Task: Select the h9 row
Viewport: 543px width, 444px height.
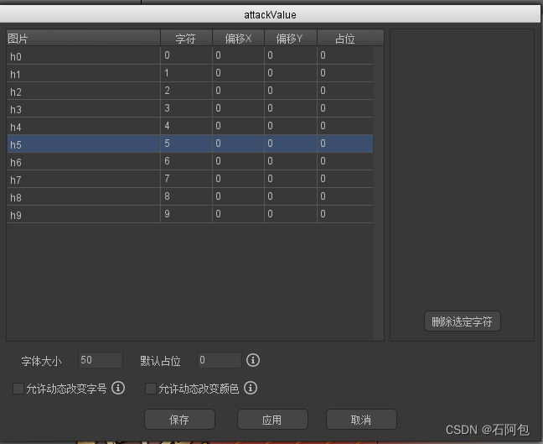Action: tap(190, 214)
